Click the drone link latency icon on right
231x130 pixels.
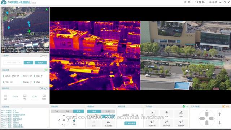(44, 96)
